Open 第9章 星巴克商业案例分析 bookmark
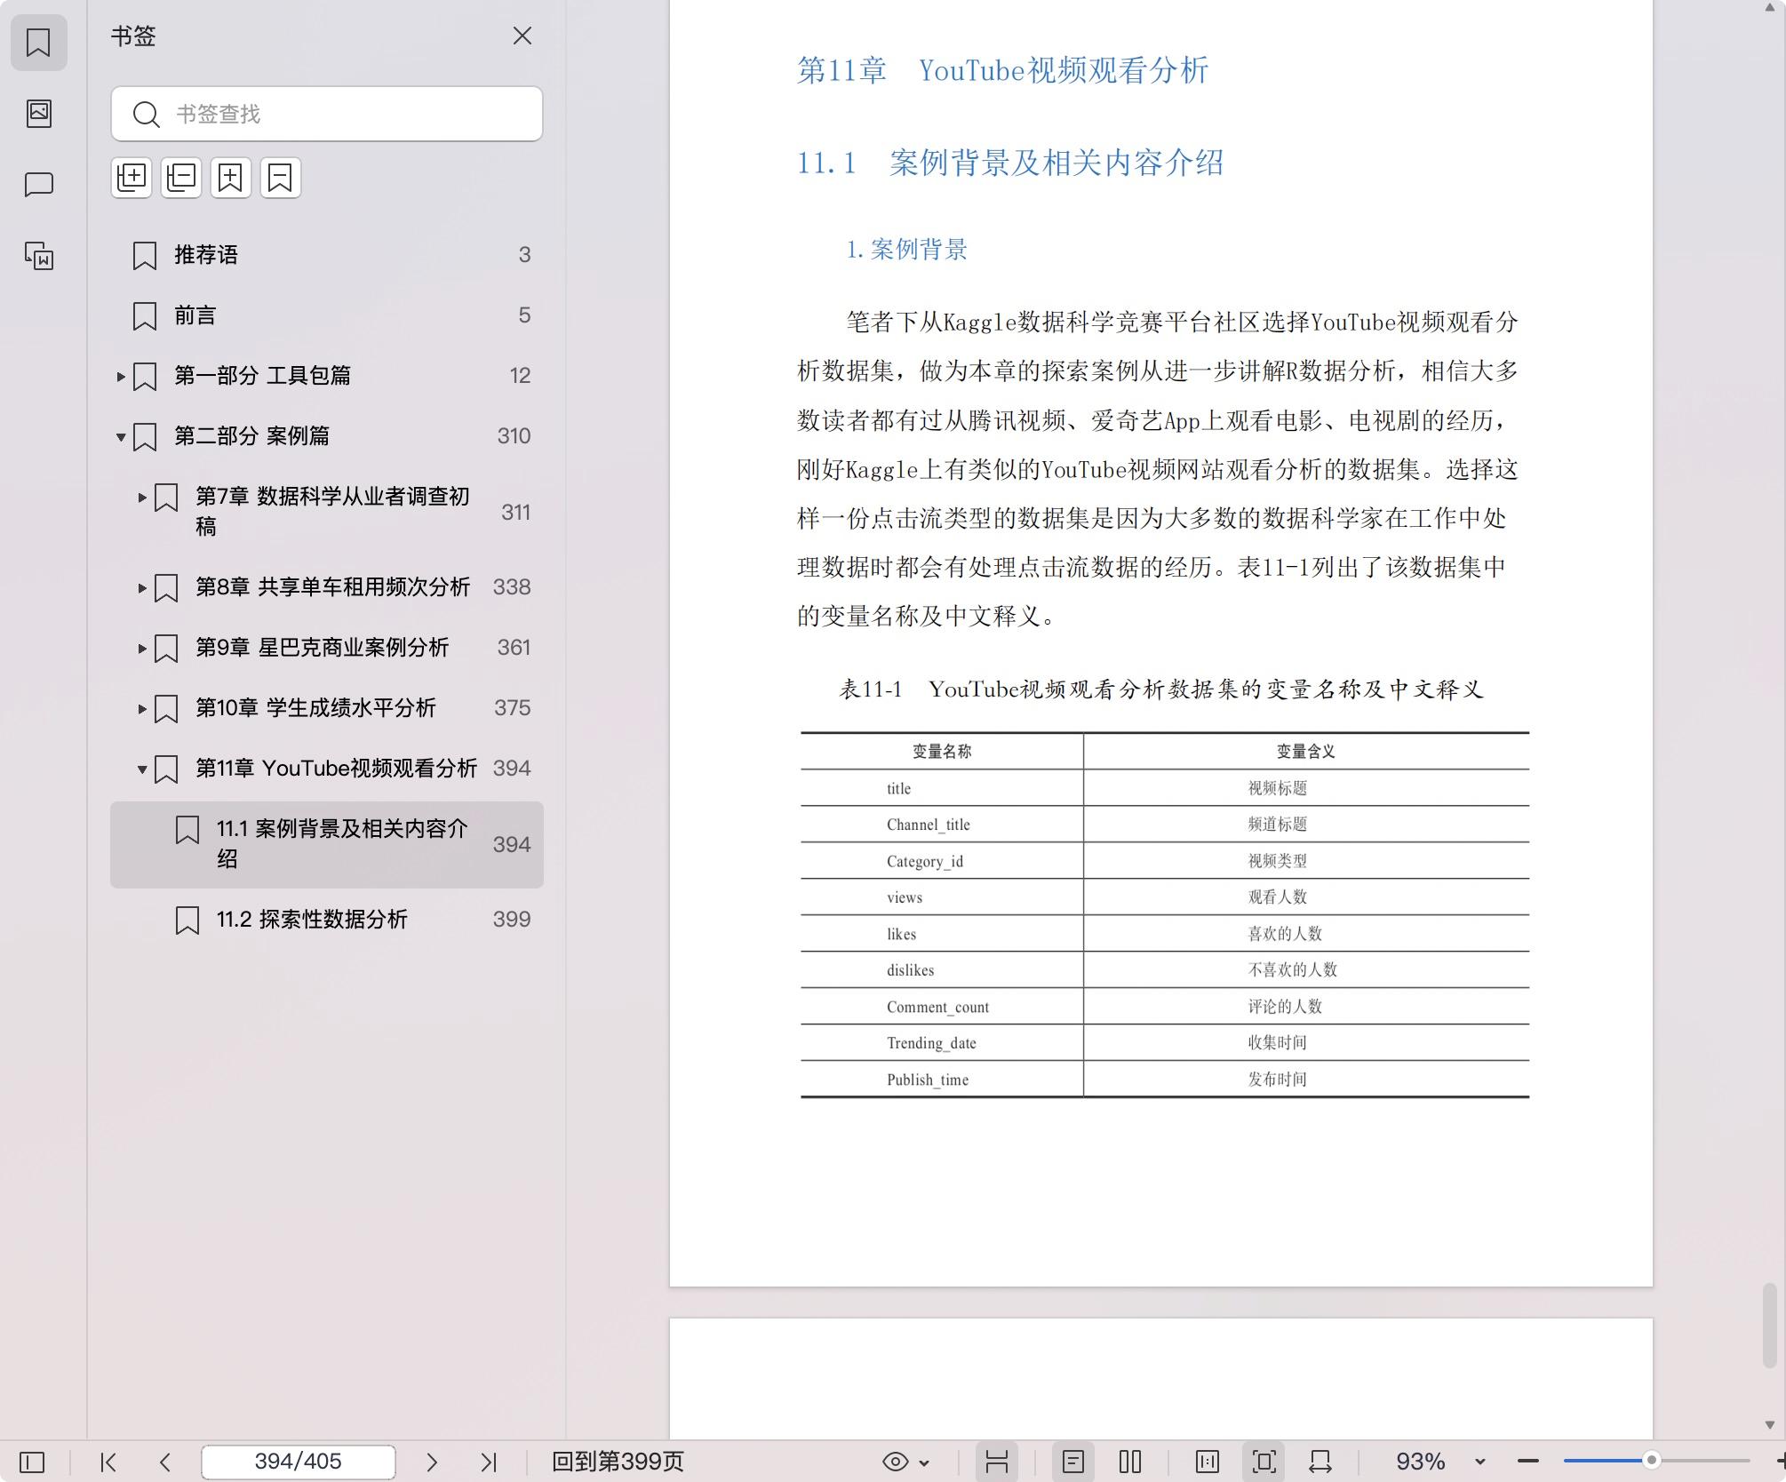Viewport: 1786px width, 1482px height. click(x=322, y=648)
